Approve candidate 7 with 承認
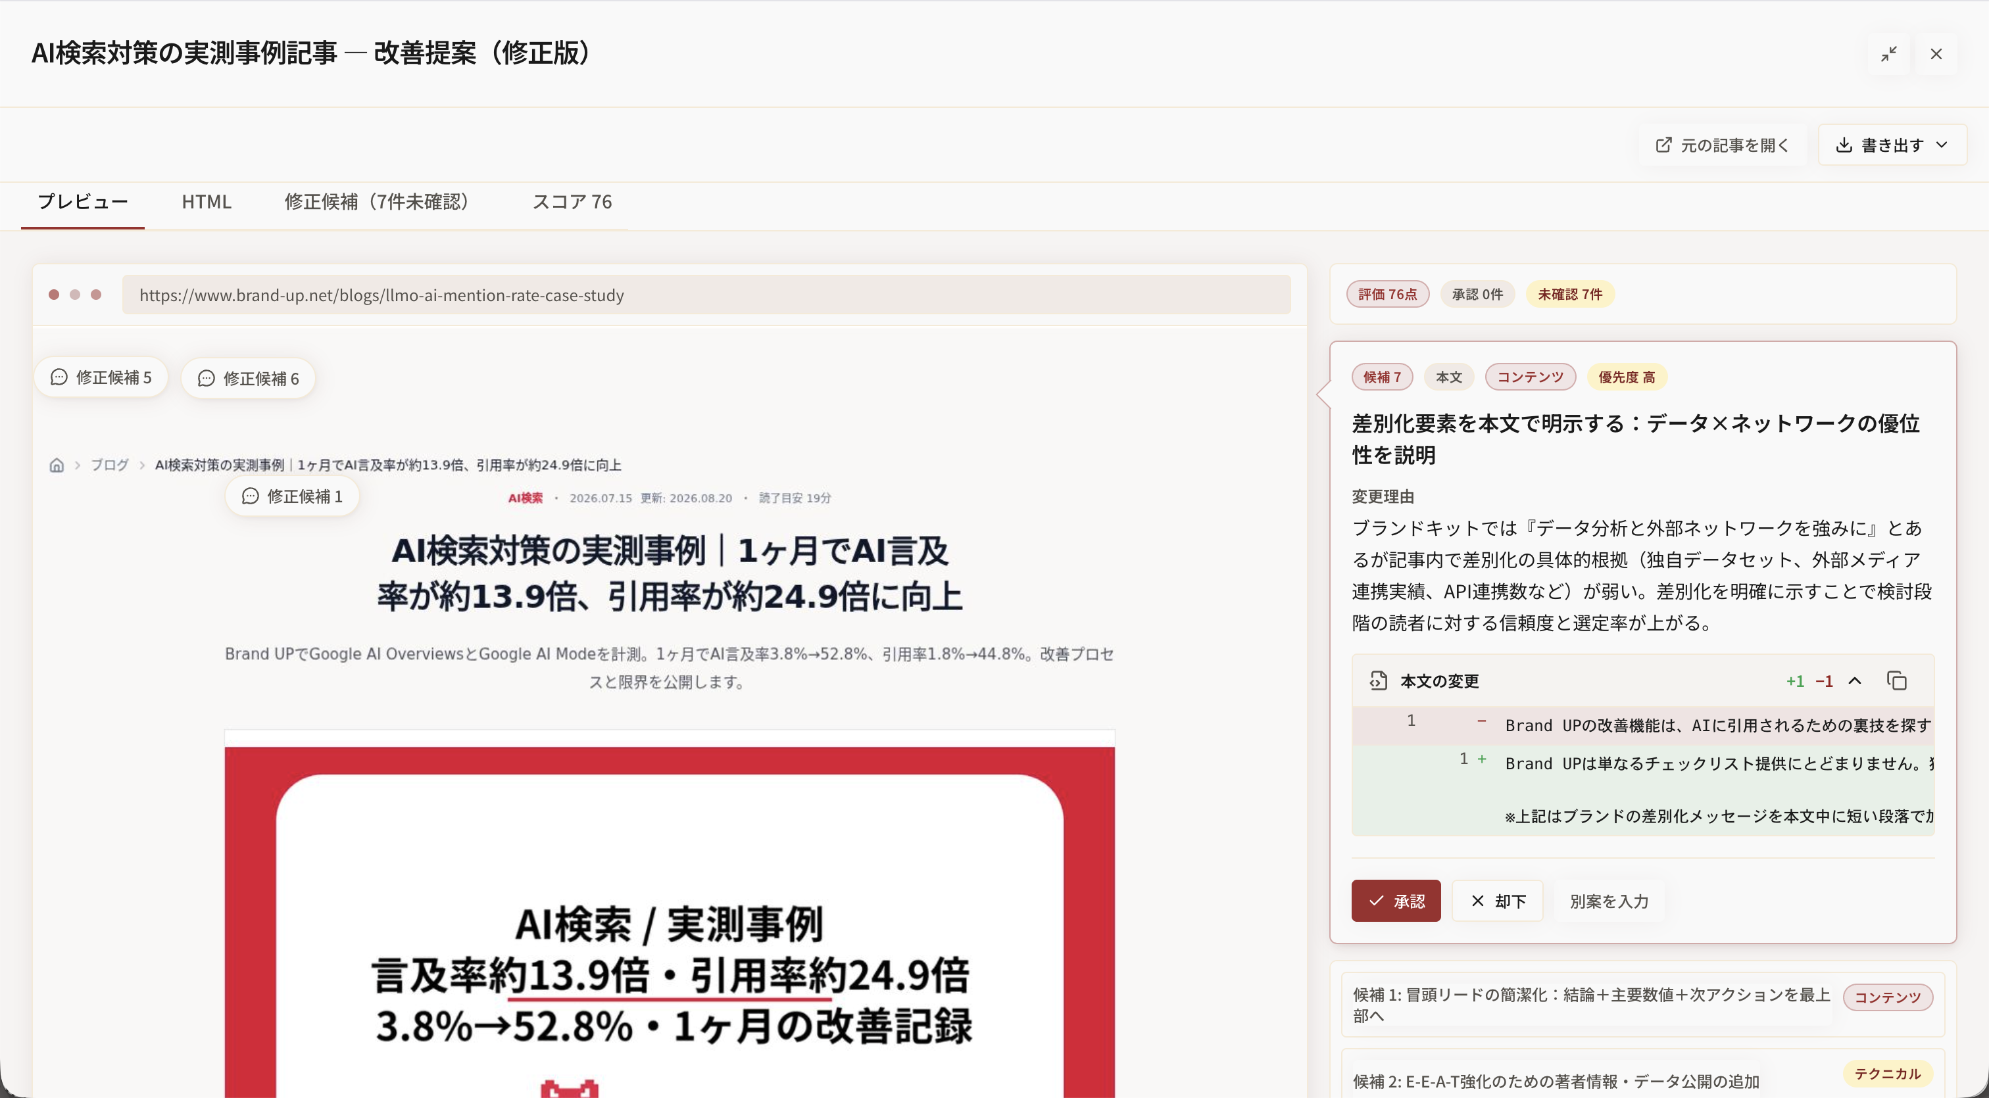Image resolution: width=1989 pixels, height=1098 pixels. pos(1396,901)
